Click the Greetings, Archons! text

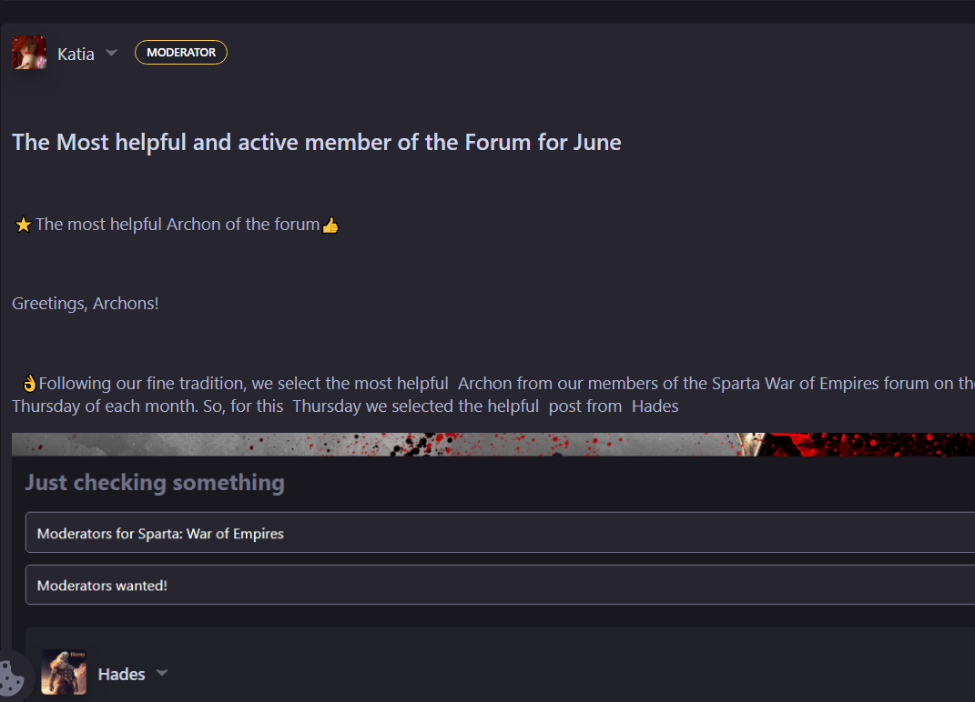click(x=86, y=303)
